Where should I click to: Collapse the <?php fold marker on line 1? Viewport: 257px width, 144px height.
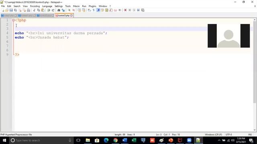[13, 20]
